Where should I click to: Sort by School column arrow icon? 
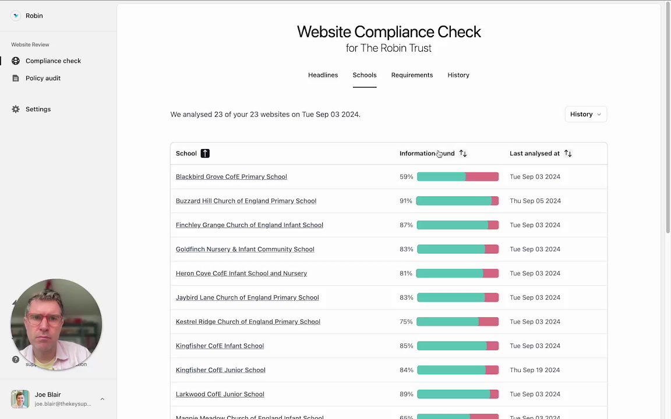[206, 154]
